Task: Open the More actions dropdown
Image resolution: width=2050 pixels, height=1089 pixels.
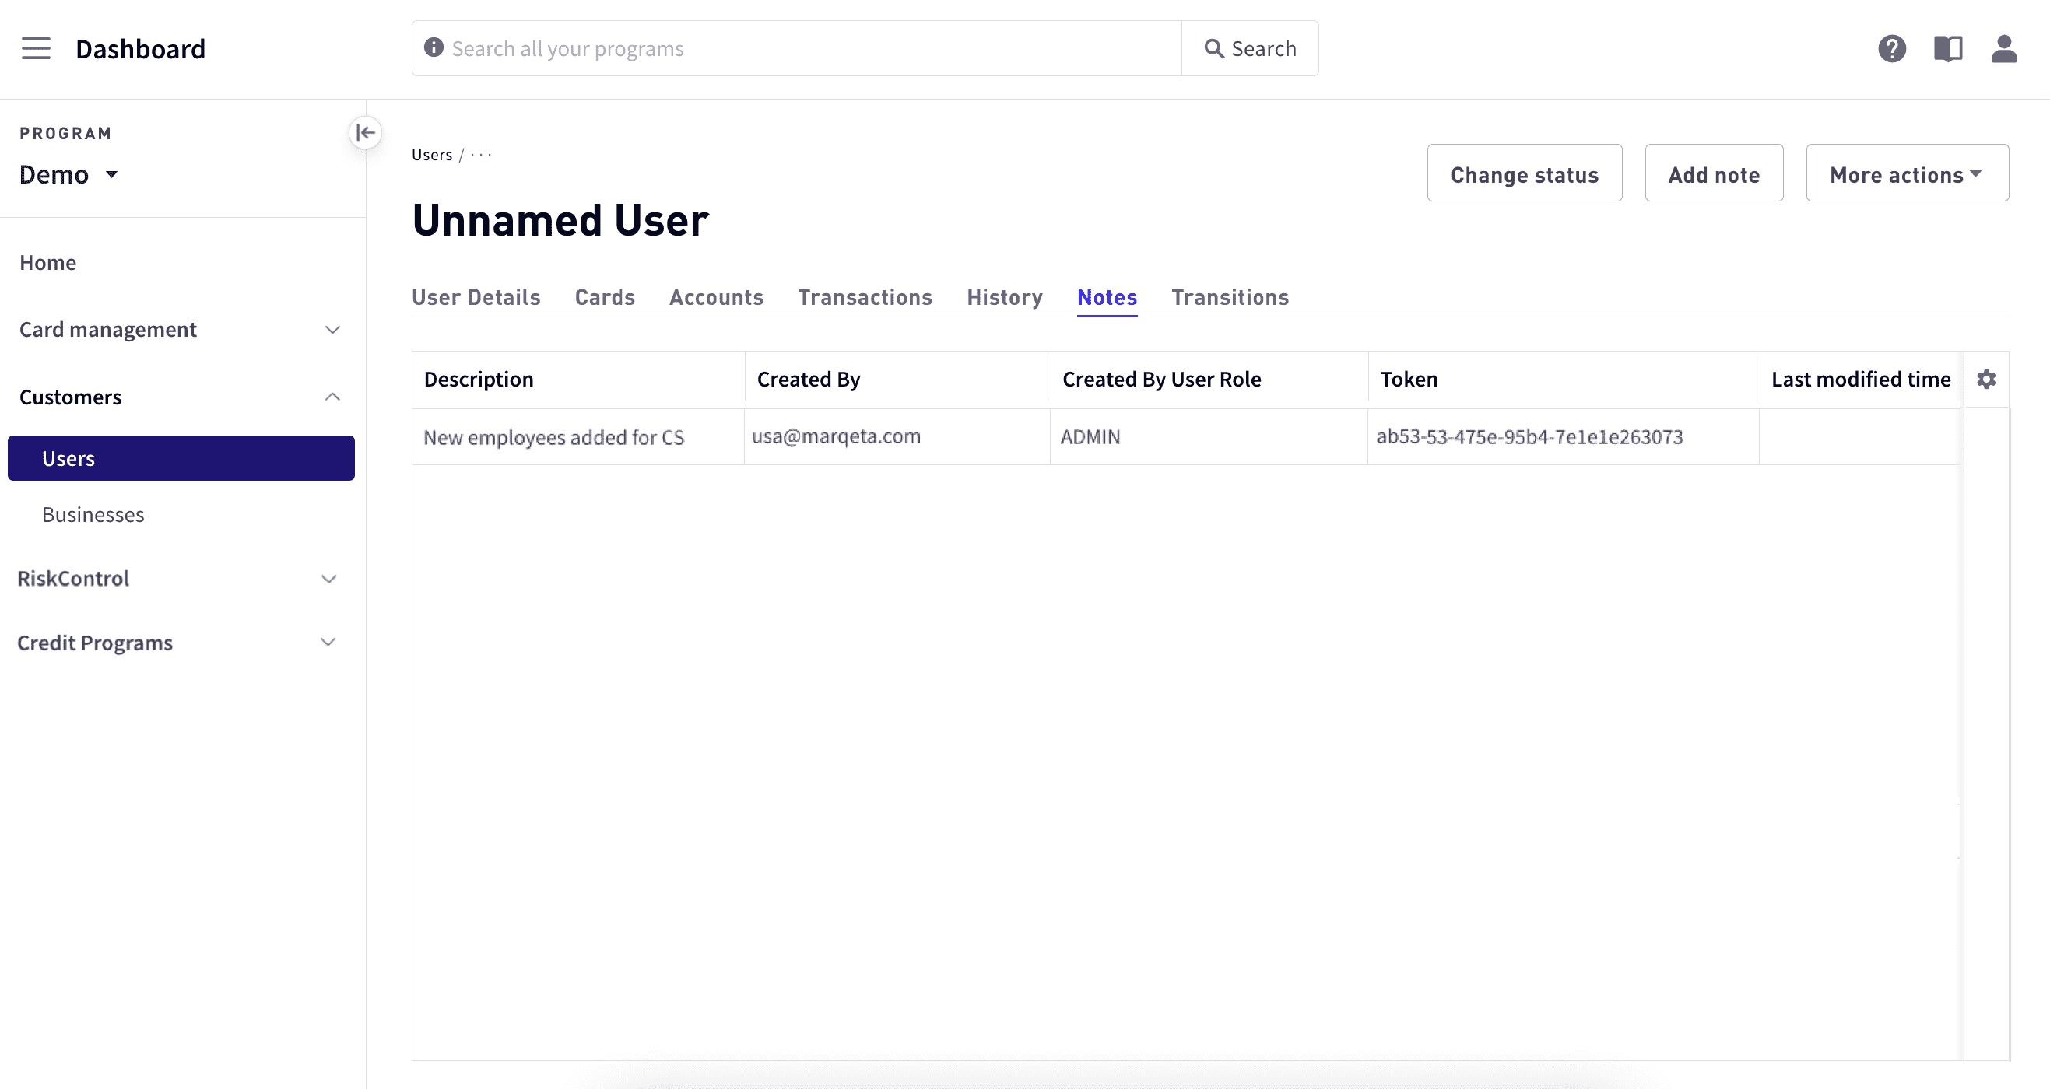Action: 1907,173
